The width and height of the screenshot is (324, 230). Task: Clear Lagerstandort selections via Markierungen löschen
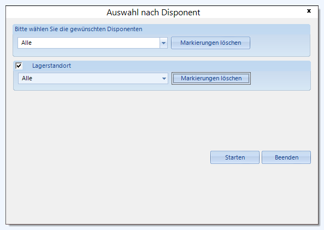point(211,79)
